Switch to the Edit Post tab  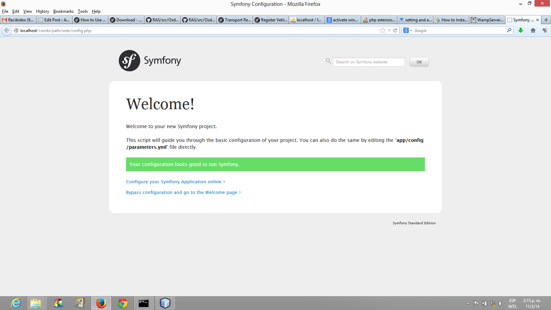pos(54,20)
